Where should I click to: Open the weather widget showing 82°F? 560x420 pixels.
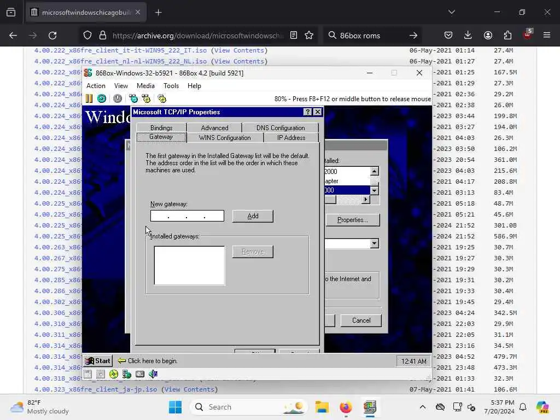(x=39, y=407)
